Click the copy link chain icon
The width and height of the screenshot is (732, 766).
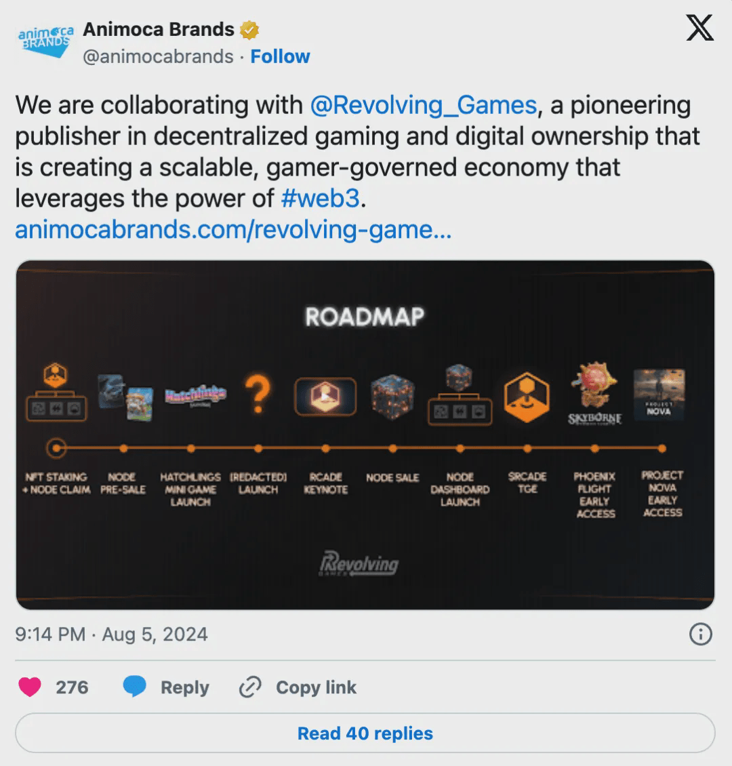coord(250,687)
